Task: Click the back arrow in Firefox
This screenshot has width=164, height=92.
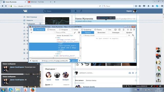Action: click(3, 6)
